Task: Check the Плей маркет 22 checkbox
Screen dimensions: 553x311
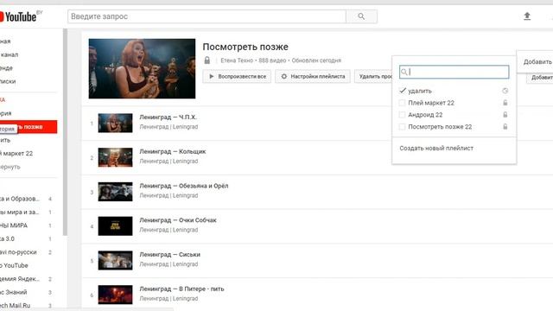Action: [402, 103]
